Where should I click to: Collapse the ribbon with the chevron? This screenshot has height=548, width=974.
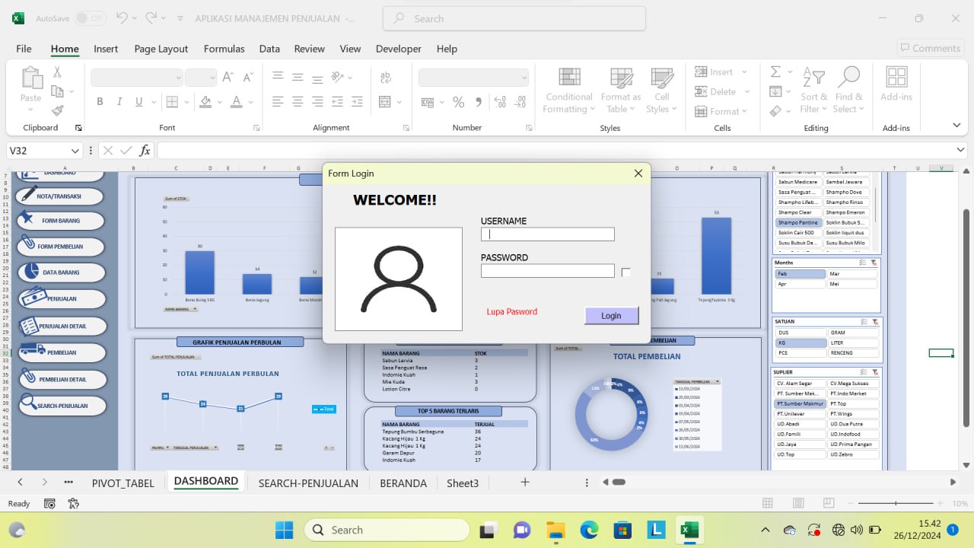click(x=956, y=126)
